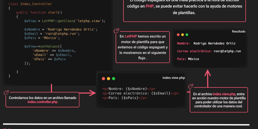Click the yellow dot in the Resultado window
Image resolution: width=258 pixels, height=129 pixels.
[182, 35]
